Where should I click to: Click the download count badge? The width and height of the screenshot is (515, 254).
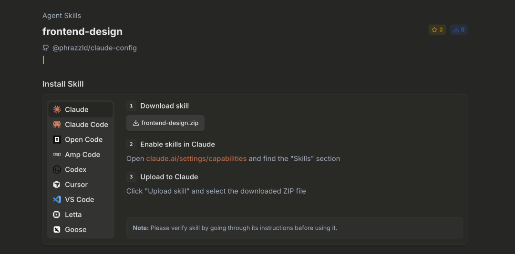pyautogui.click(x=459, y=29)
